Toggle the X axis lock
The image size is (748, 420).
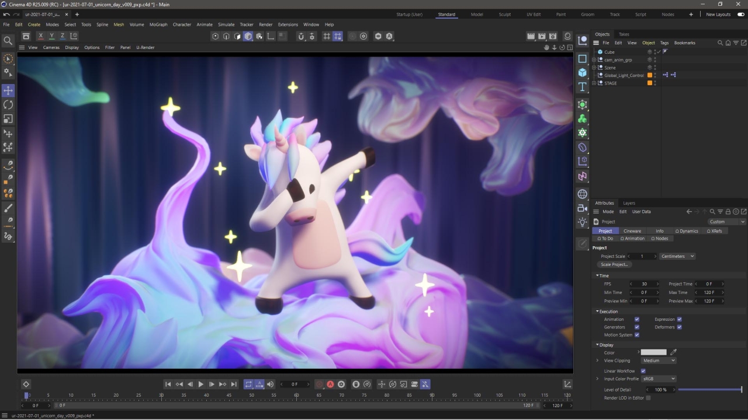40,36
